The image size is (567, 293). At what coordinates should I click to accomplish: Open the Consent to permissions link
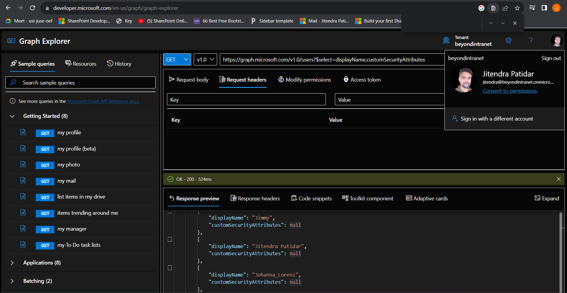tap(510, 91)
